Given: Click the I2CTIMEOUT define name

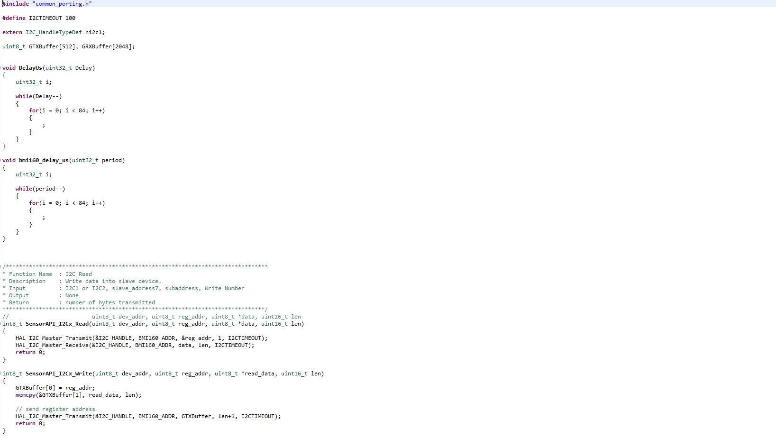Looking at the screenshot, I should (x=45, y=18).
